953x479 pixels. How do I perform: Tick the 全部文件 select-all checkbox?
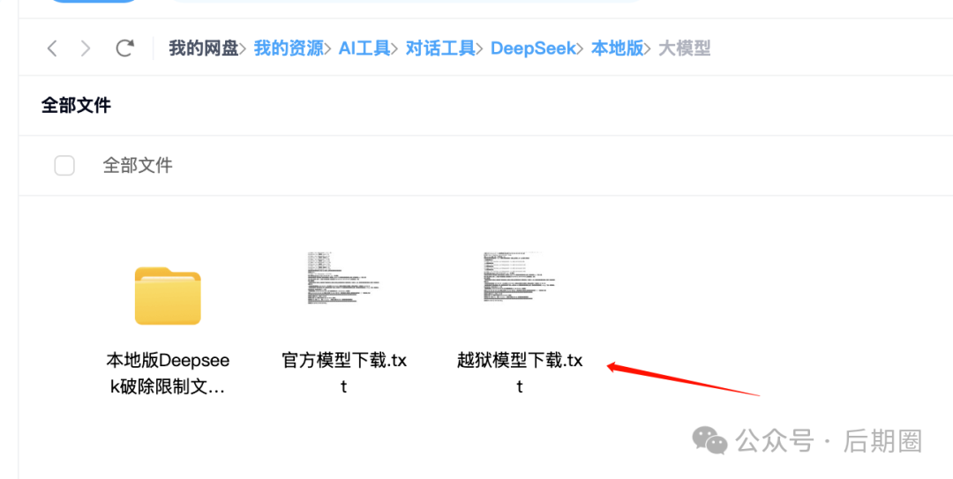tap(64, 165)
